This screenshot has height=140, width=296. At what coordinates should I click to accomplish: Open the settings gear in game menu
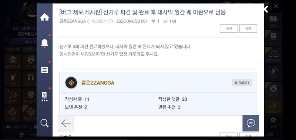click(x=273, y=121)
